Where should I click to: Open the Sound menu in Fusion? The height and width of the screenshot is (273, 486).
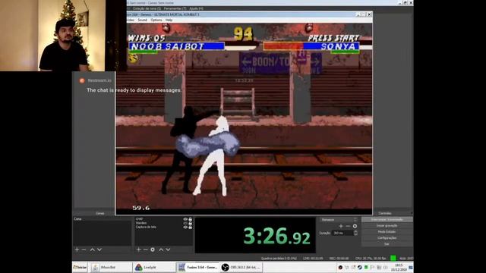click(142, 20)
